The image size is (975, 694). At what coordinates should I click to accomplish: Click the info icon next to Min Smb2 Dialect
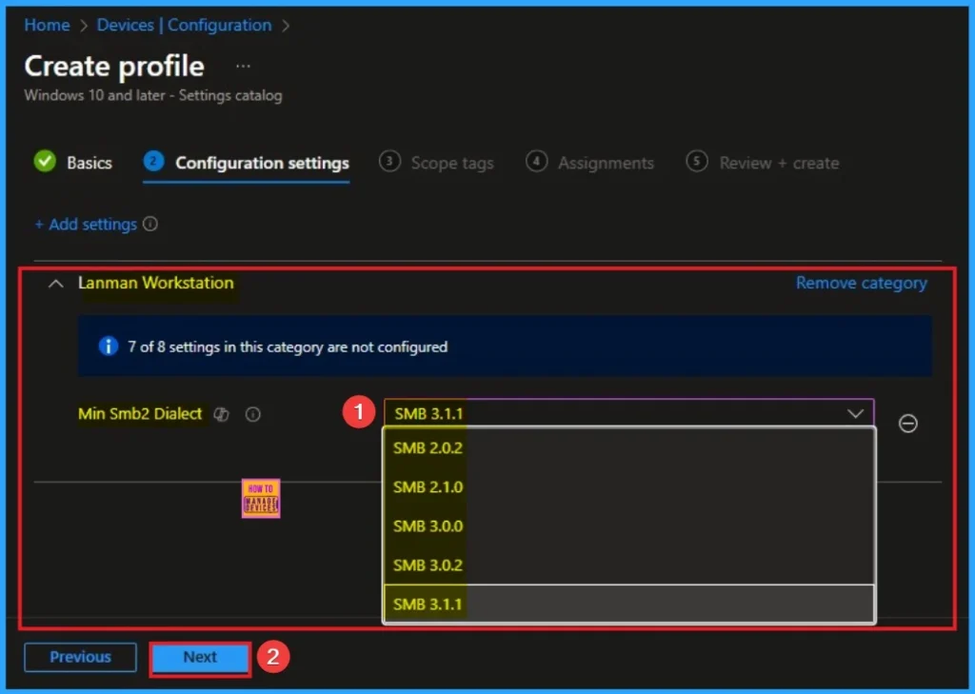253,414
